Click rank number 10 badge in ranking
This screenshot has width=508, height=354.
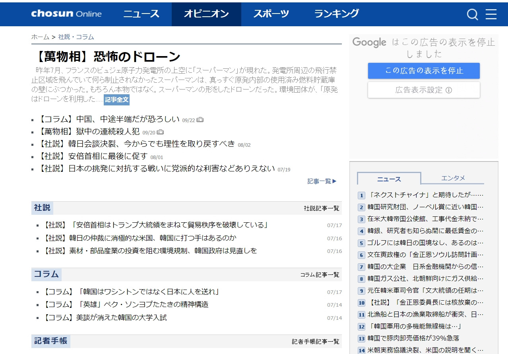tap(361, 303)
